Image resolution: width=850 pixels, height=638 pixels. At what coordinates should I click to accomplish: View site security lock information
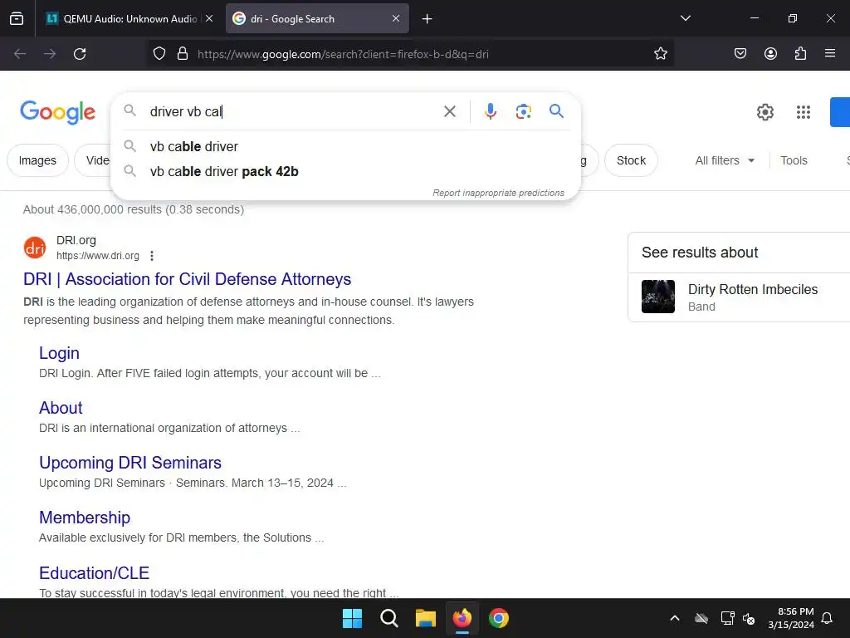(x=183, y=54)
